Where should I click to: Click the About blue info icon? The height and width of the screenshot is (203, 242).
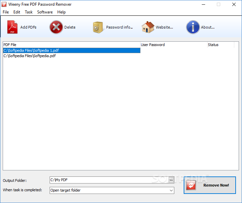tap(193, 27)
